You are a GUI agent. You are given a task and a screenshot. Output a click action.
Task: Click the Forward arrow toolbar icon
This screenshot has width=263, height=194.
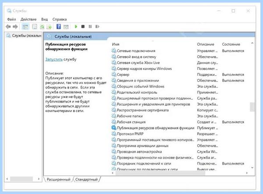coord(15,26)
